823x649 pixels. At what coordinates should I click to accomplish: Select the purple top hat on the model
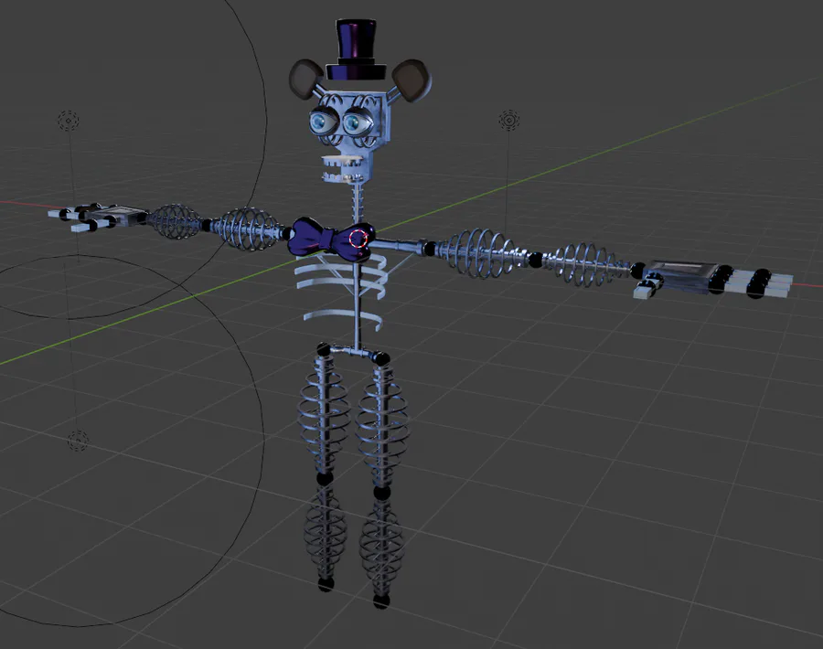[357, 50]
